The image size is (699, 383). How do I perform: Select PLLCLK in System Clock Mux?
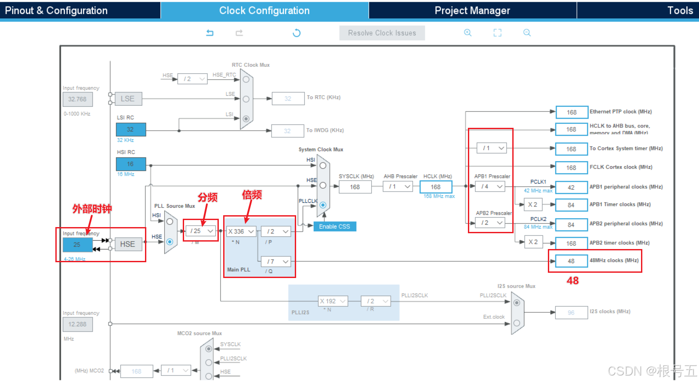point(323,205)
